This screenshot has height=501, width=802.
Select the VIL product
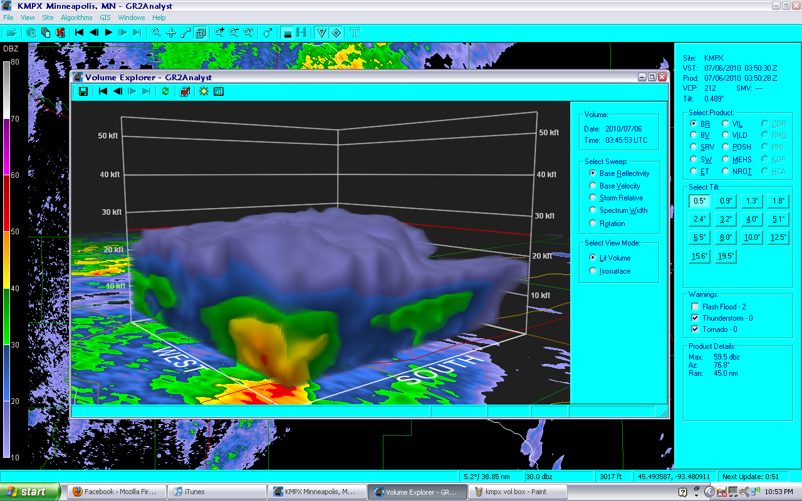pyautogui.click(x=726, y=123)
